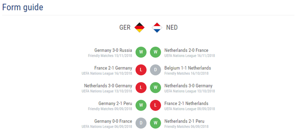Select the green W badge for Germany 3-0 Russia
Screen dimensions: 302x135
pos(141,52)
